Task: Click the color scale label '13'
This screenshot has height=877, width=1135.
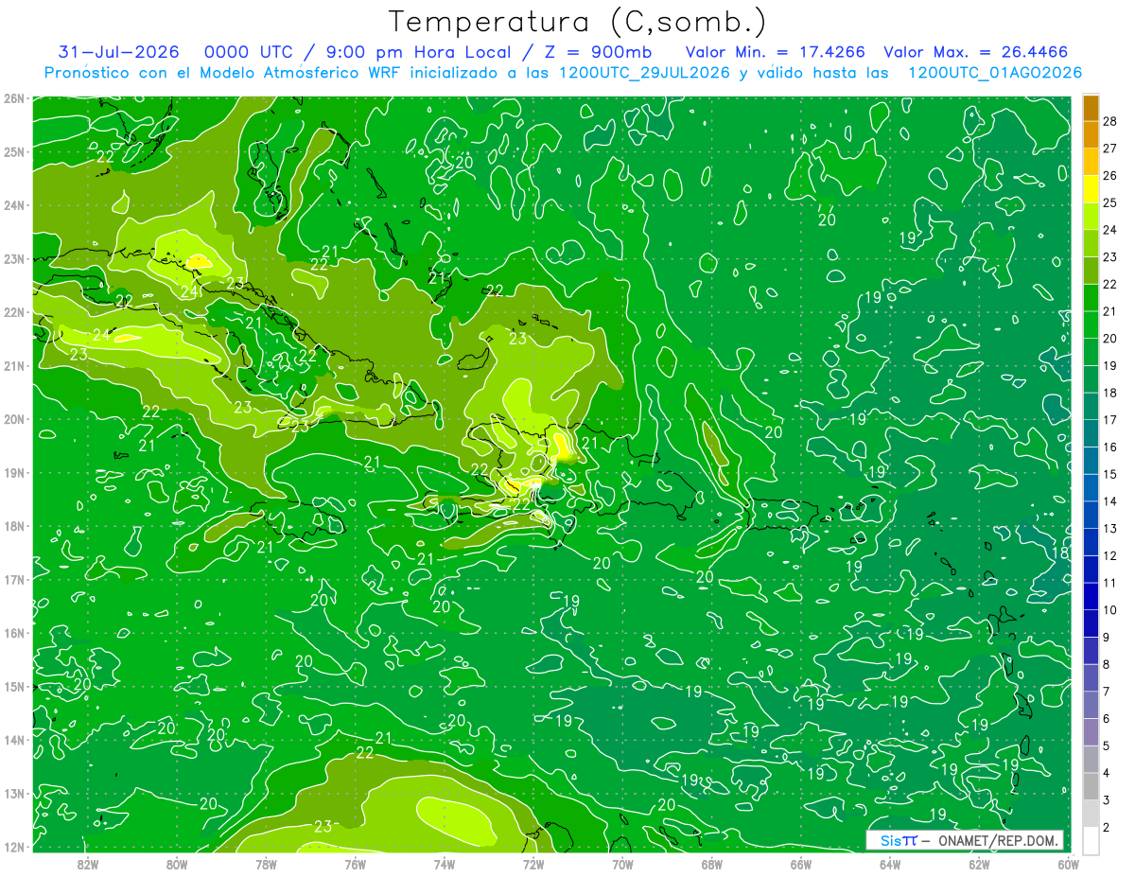Action: [x=1110, y=529]
